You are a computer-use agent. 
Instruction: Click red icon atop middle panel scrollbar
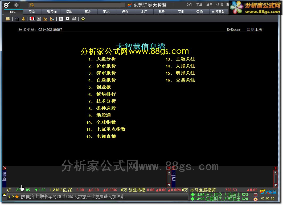point(169,168)
